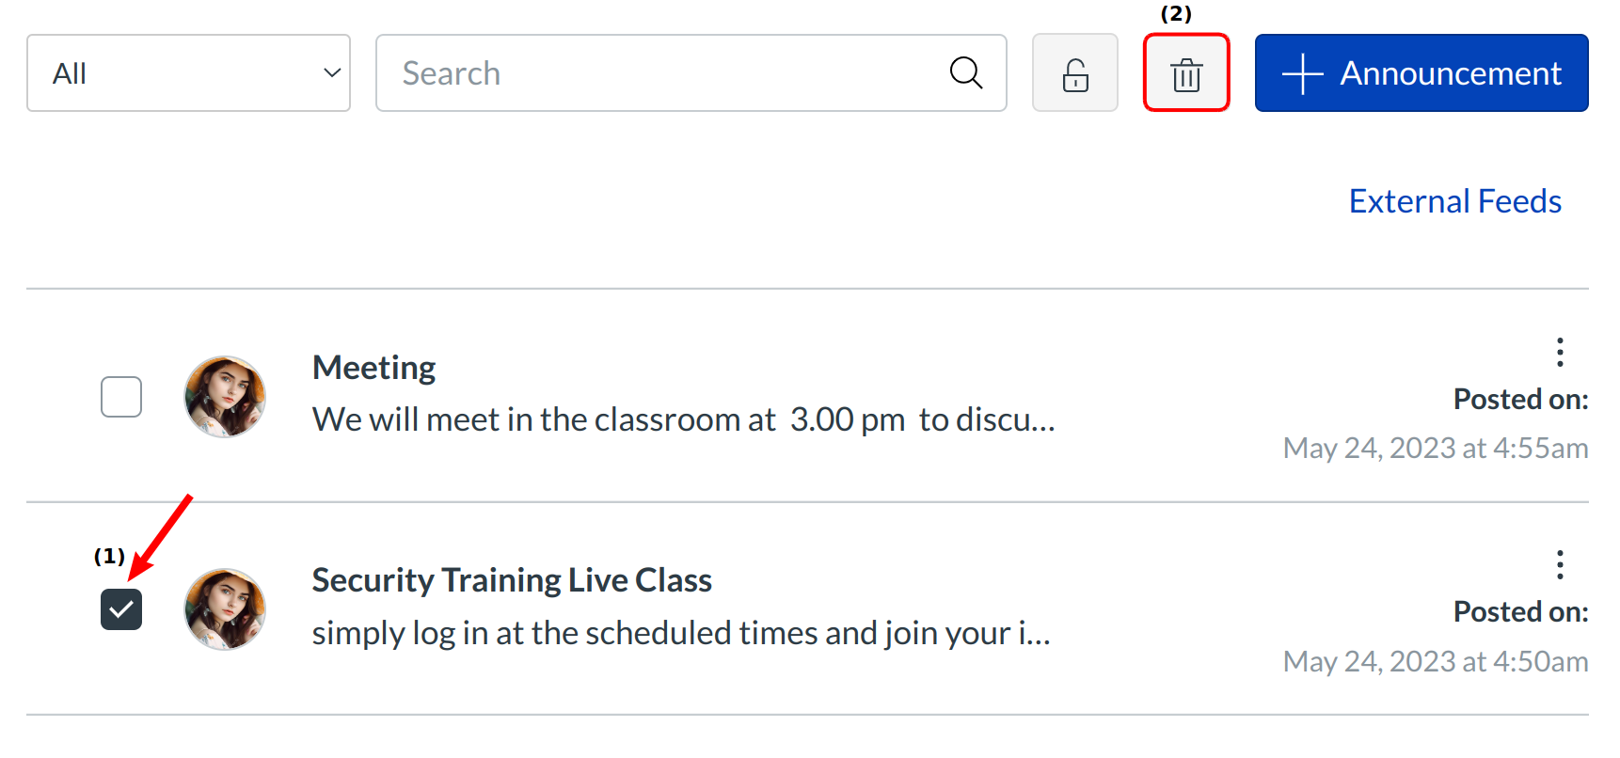Uncheck the Security Training Live Class checkbox

click(121, 608)
